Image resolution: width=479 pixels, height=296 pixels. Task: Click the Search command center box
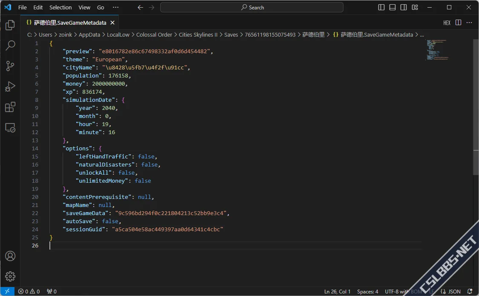(252, 7)
